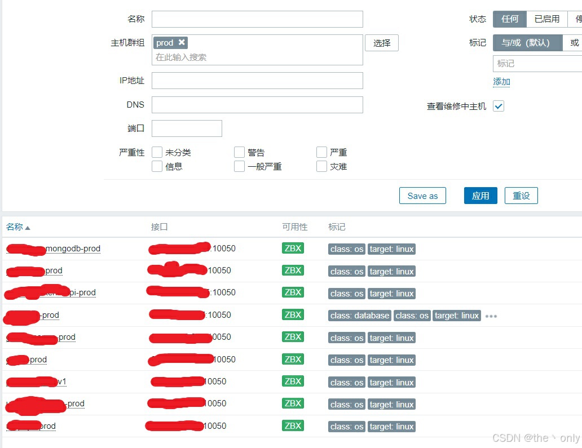Select the 已启用 status option

tap(546, 19)
